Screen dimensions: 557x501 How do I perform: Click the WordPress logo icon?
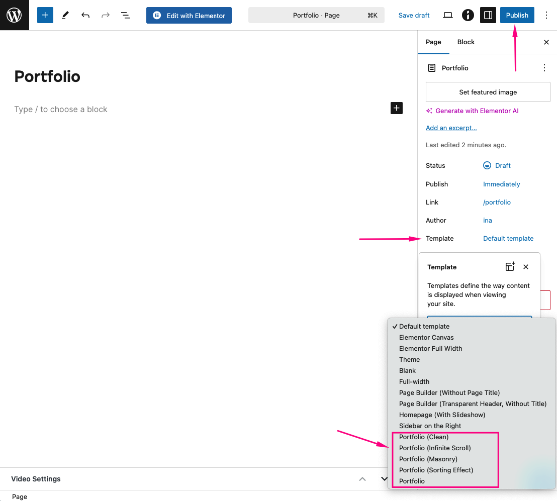tap(14, 15)
